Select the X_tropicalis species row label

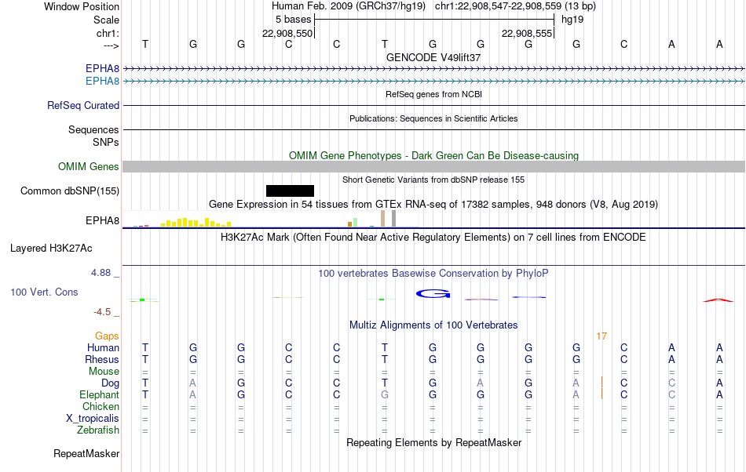point(93,419)
